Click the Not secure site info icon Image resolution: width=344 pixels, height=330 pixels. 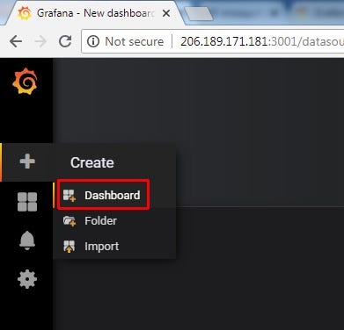point(93,41)
